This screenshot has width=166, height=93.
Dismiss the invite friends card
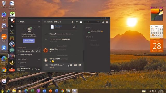coord(39,27)
